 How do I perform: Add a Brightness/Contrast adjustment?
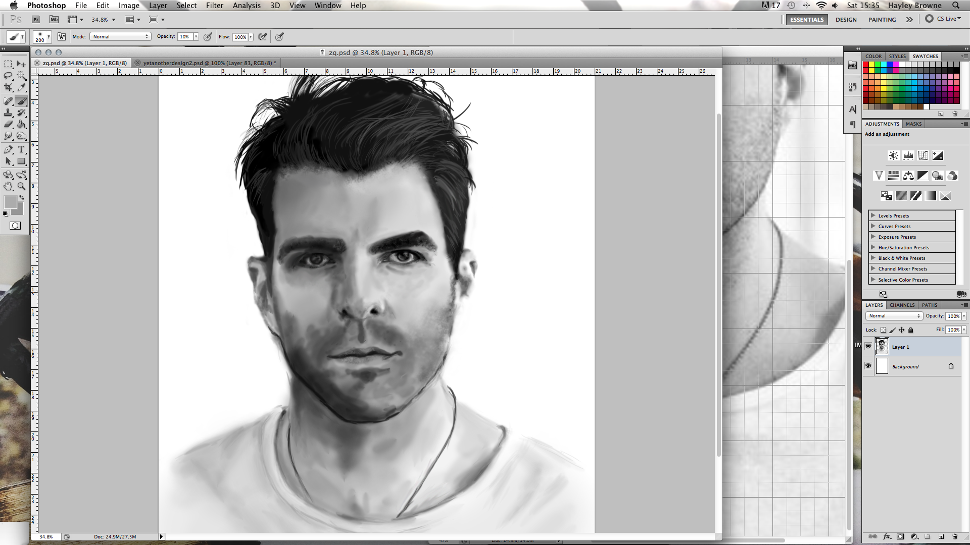click(894, 155)
